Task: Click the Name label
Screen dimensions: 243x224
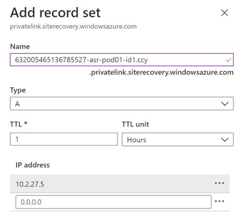Action: pyautogui.click(x=20, y=47)
